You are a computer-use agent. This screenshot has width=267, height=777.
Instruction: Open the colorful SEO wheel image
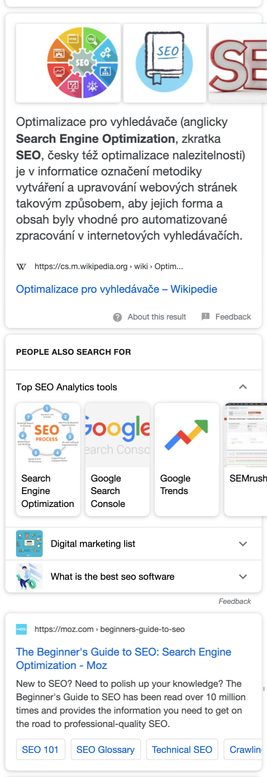69,63
